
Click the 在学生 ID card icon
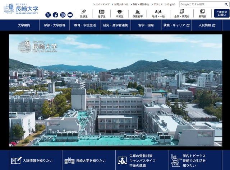pyautogui.click(x=102, y=11)
